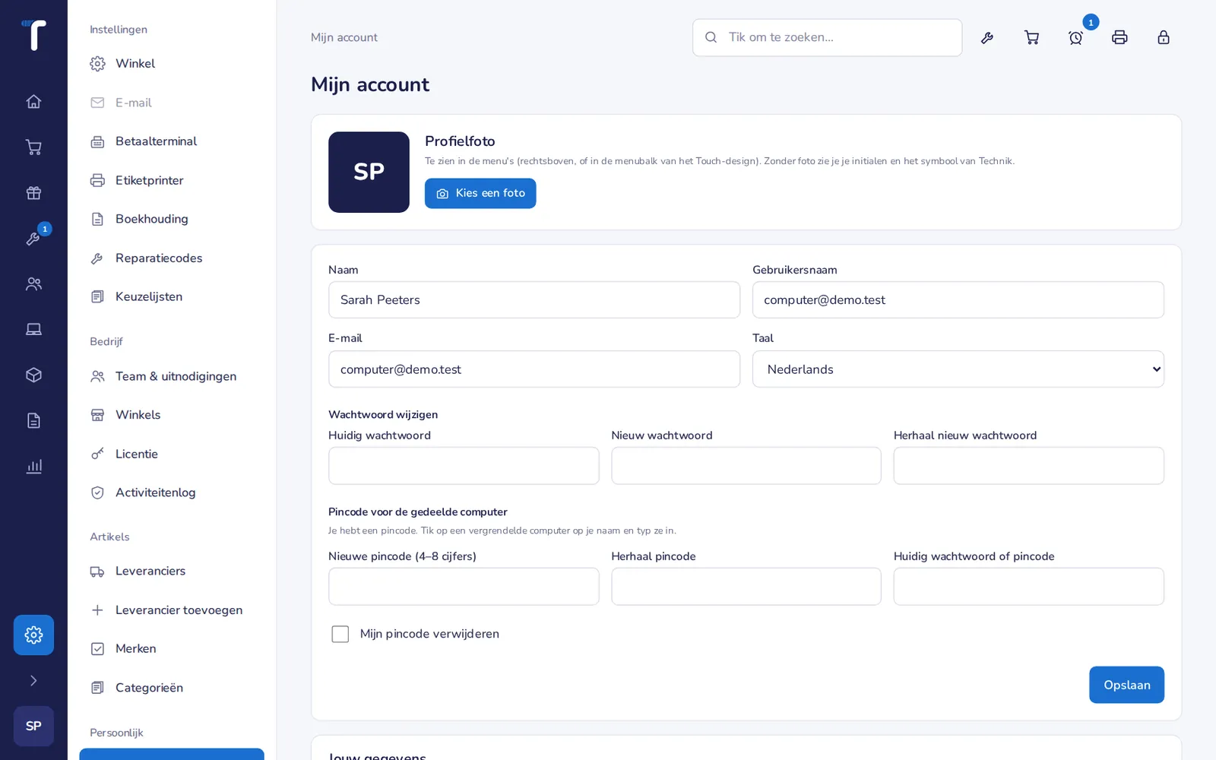Click the Herhaal nieuw wachtwoord field
Viewport: 1216px width, 760px height.
[x=1028, y=466]
